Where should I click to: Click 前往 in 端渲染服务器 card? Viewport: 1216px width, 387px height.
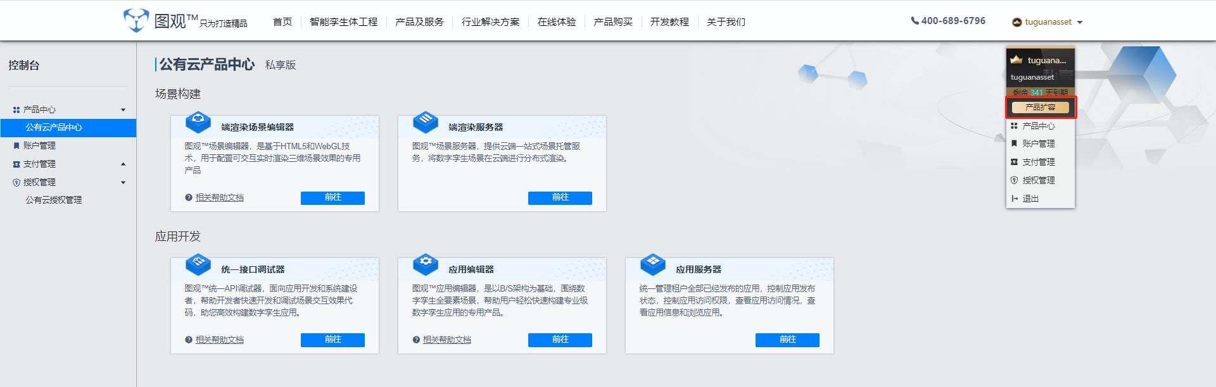pyautogui.click(x=560, y=198)
